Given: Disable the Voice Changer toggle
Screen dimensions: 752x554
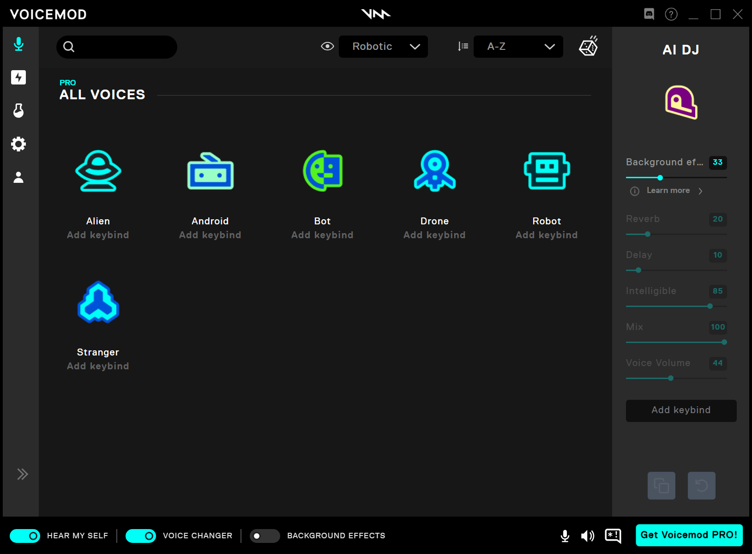Looking at the screenshot, I should pyautogui.click(x=141, y=536).
